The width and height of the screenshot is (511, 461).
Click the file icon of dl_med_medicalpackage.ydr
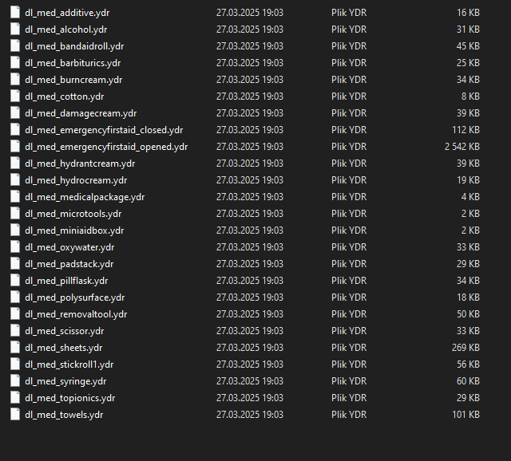coord(15,197)
